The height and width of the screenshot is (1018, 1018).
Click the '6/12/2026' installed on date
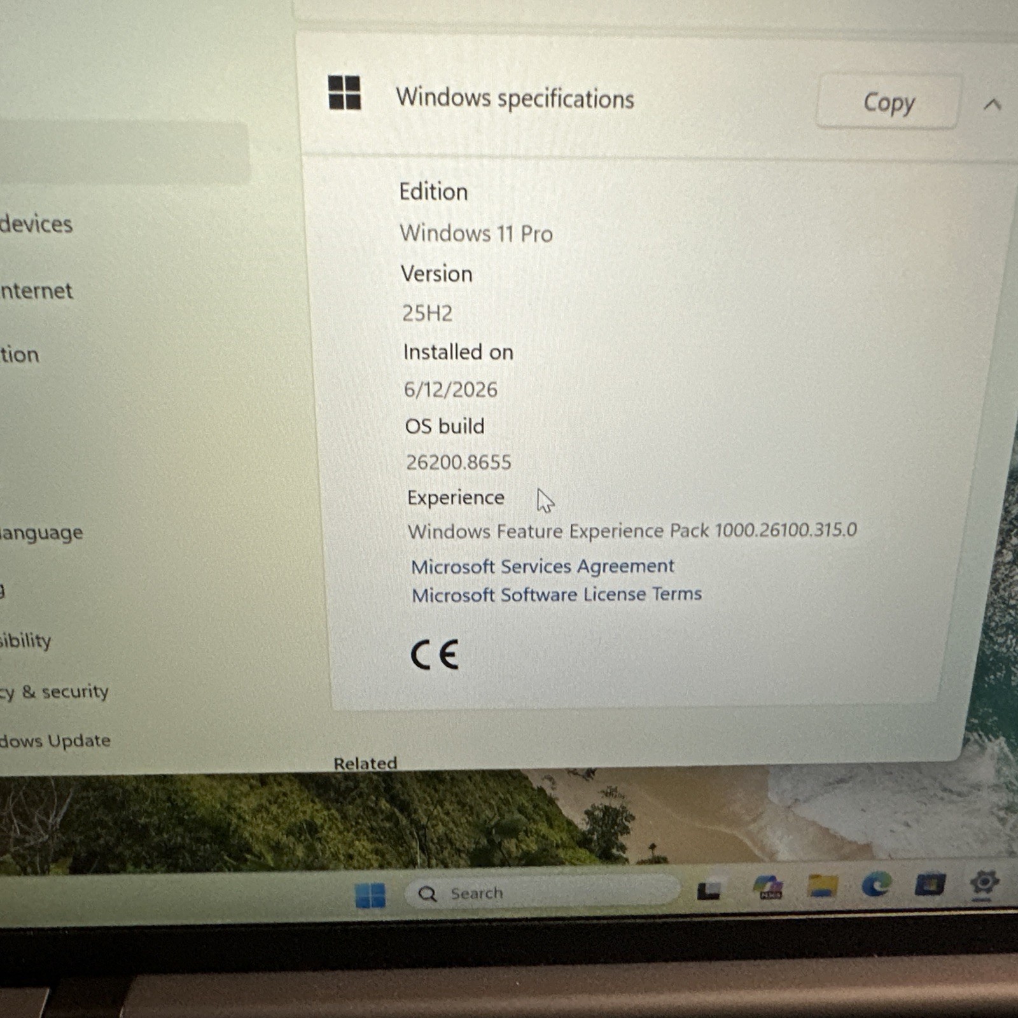(x=450, y=389)
